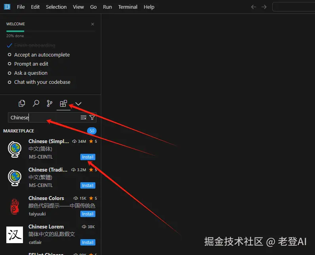Click MS-CEINTL under 中文(繁體)

41,185
